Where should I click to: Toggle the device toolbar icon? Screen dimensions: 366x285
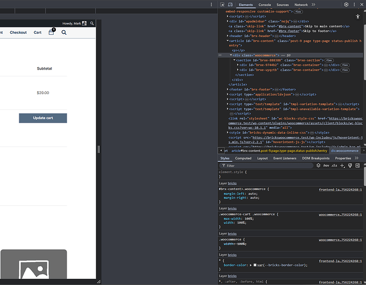tap(231, 5)
